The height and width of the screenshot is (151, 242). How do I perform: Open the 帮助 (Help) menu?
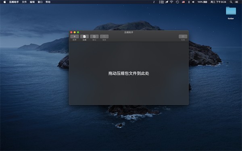[x=48, y=2]
